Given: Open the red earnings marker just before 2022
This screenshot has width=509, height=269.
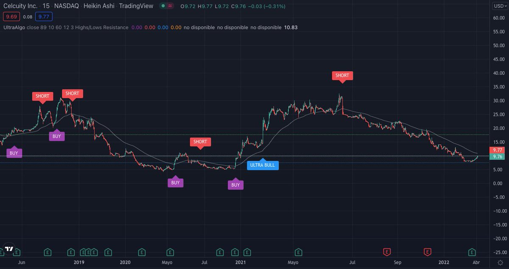Looking at the screenshot, I should tap(427, 252).
